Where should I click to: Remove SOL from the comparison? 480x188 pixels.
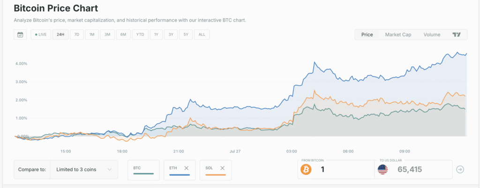click(x=223, y=168)
